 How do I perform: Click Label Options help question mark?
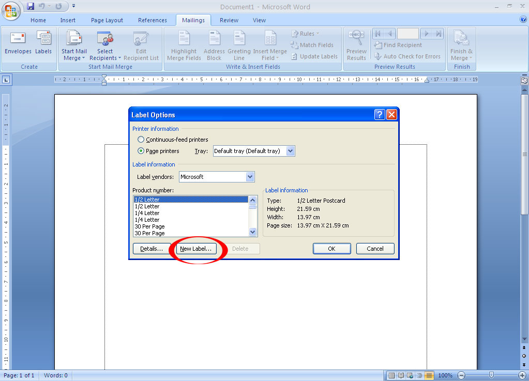380,115
